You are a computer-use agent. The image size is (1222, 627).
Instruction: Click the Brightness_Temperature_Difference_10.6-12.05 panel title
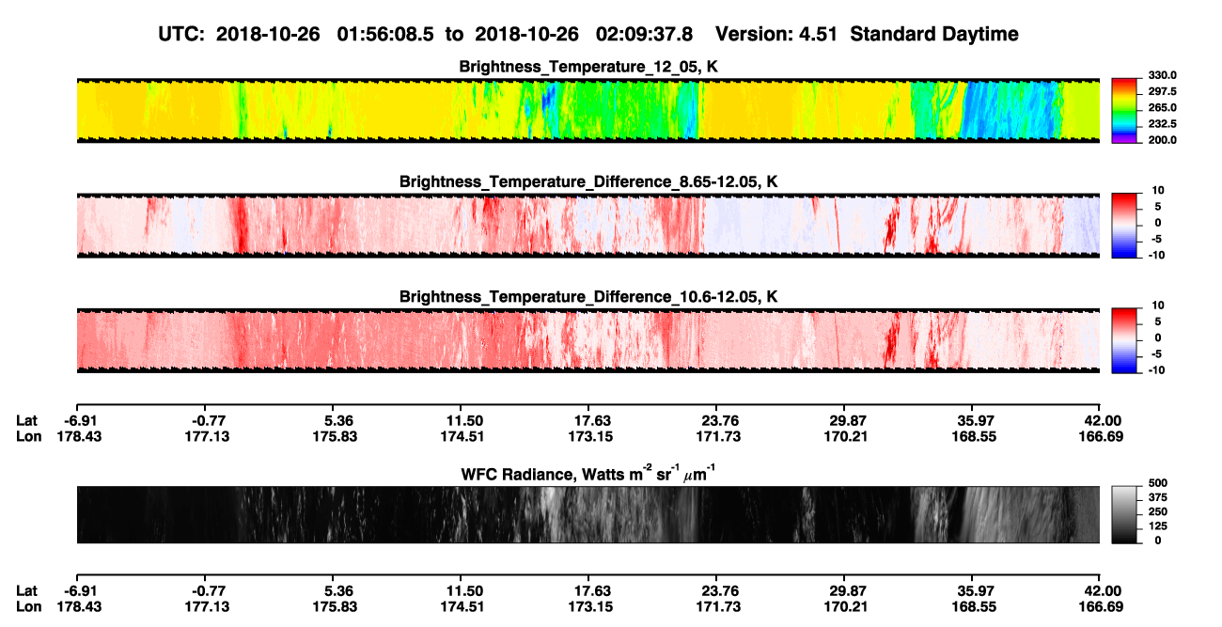pyautogui.click(x=588, y=297)
